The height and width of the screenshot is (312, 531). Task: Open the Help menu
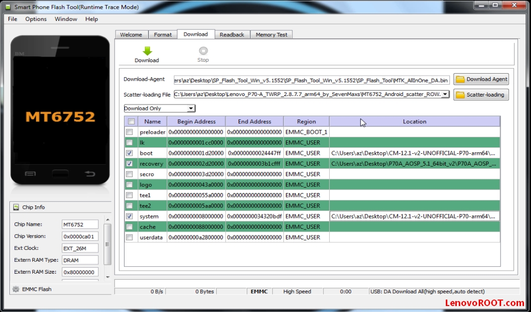point(92,19)
